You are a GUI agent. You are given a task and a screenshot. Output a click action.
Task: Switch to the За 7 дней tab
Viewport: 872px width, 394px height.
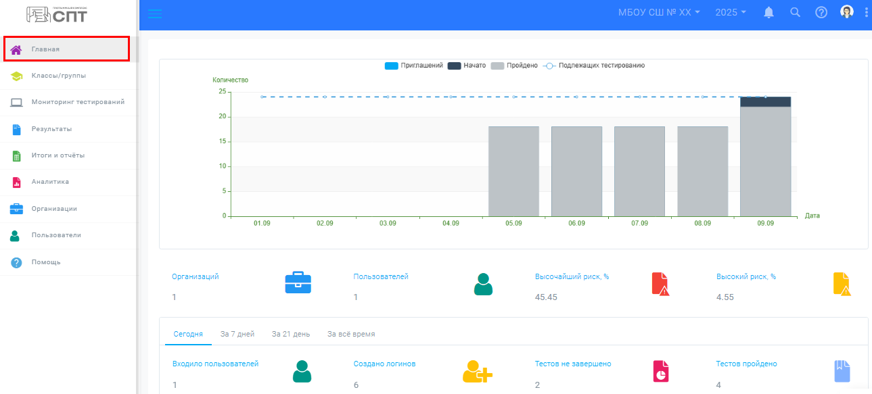coord(237,334)
